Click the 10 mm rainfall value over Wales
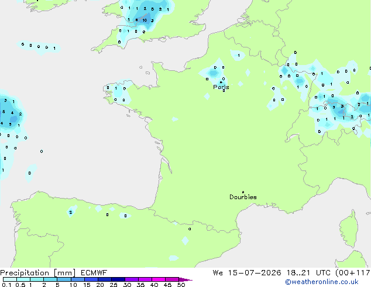Screen dimensions: 371x287 (145, 20)
